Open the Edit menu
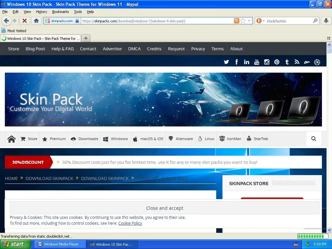The height and width of the screenshot is (249, 332). pos(16,12)
